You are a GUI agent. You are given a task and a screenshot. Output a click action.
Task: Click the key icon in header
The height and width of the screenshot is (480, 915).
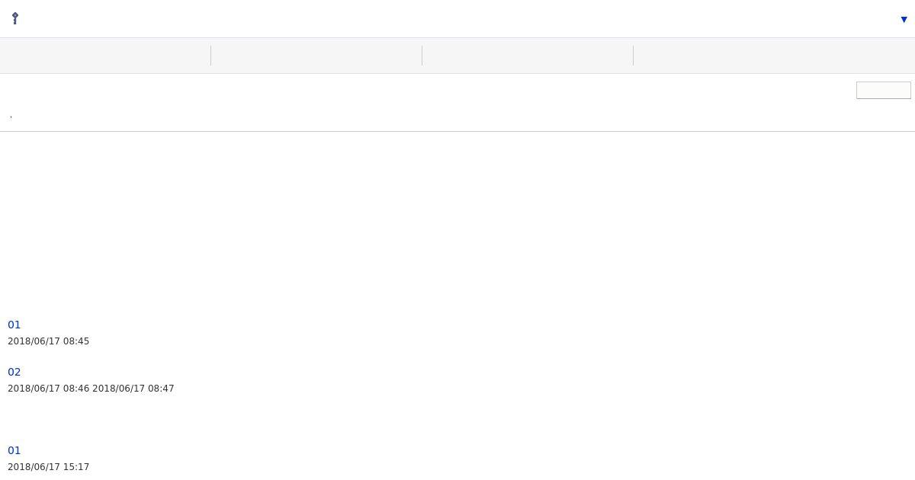tap(14, 18)
